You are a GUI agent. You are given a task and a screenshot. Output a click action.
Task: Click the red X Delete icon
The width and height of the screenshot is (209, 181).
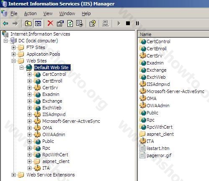[x=50, y=23]
